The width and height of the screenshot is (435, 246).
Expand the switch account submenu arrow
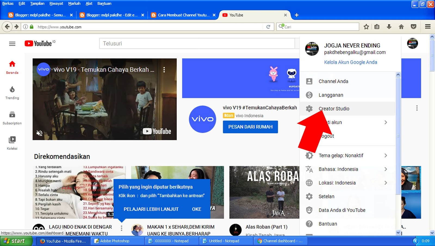coord(386,122)
